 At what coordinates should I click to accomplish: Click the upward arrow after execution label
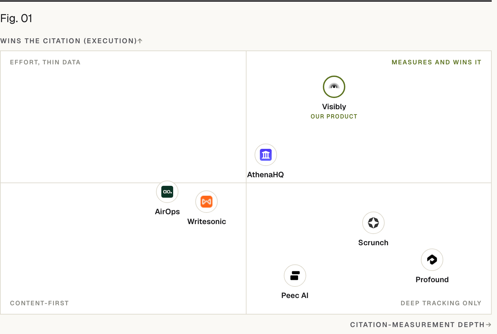(x=140, y=41)
